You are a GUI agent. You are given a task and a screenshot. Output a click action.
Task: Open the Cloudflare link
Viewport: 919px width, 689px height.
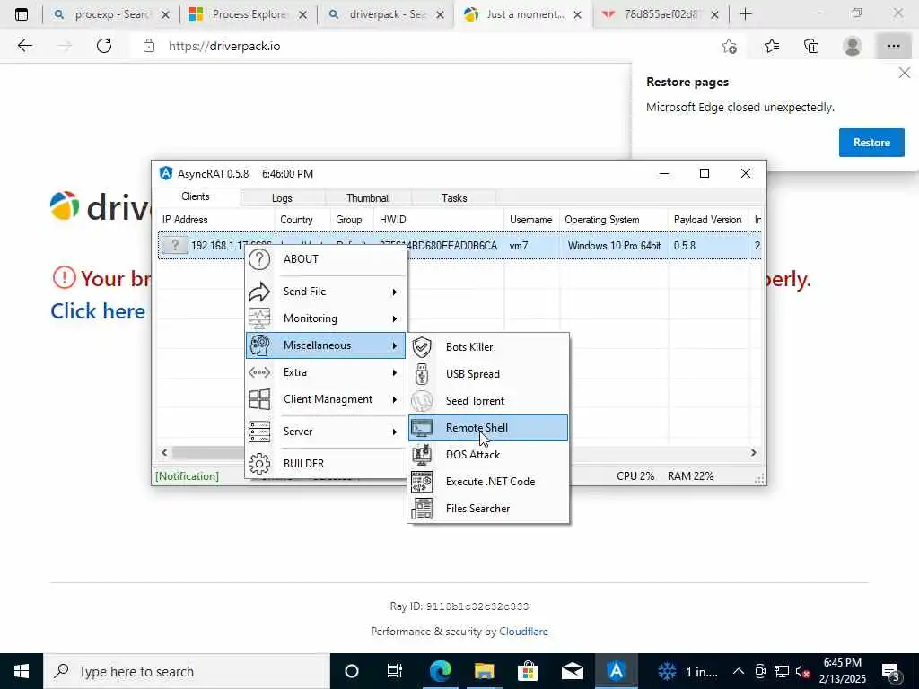tap(523, 632)
